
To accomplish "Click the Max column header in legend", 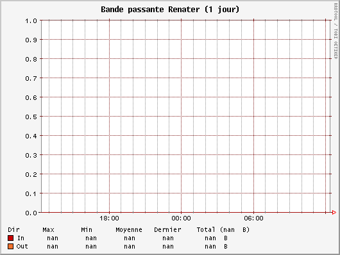I will click(x=48, y=229).
